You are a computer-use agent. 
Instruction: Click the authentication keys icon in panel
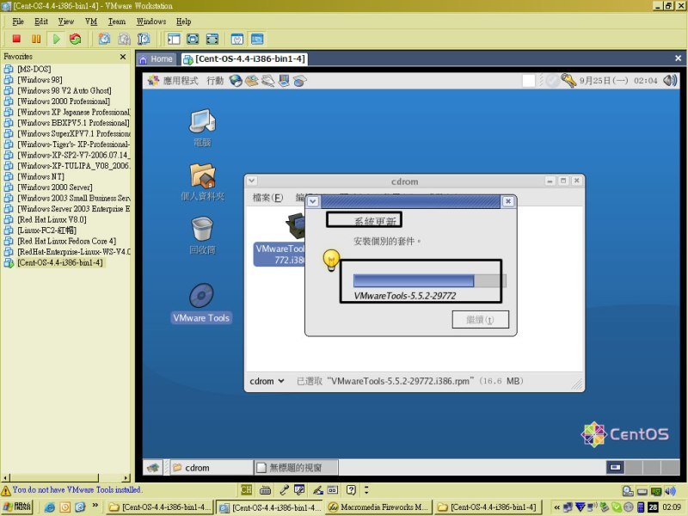568,81
